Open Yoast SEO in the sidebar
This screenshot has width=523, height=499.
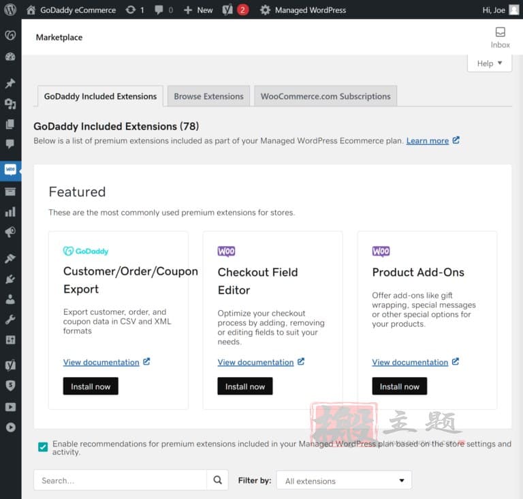[x=10, y=365]
